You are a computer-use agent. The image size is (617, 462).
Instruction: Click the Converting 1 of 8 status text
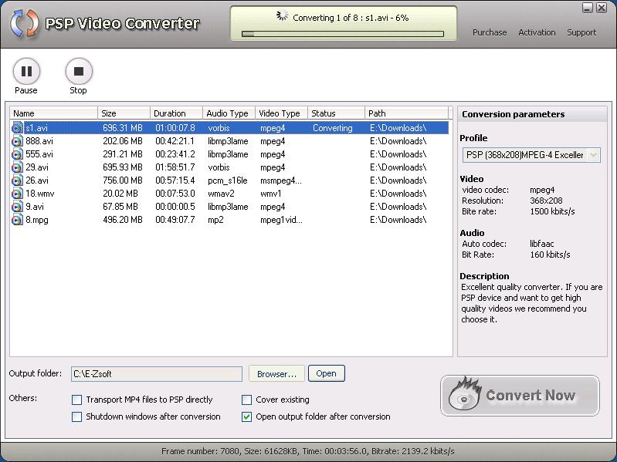tap(351, 18)
